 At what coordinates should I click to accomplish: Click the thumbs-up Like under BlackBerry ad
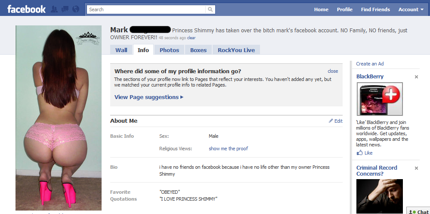pos(360,153)
